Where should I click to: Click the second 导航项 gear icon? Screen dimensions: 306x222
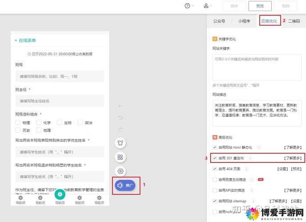pos(40,198)
